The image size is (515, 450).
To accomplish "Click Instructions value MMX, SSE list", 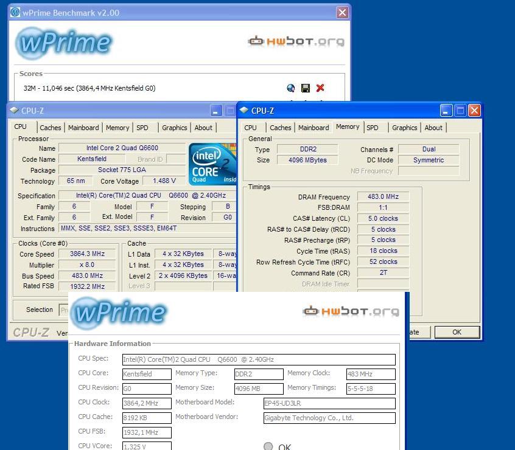I will (147, 228).
